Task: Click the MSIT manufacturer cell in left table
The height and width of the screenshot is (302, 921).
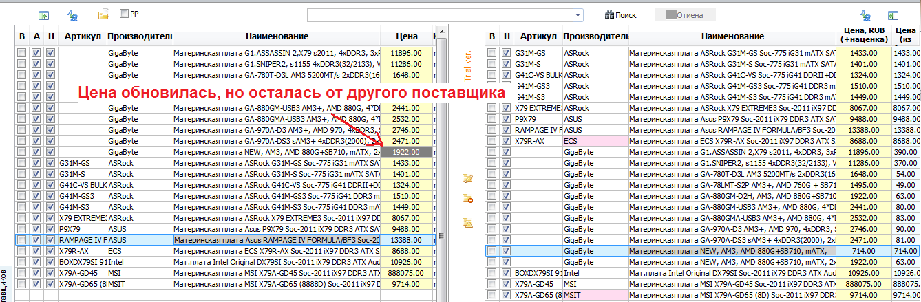Action: 138,284
